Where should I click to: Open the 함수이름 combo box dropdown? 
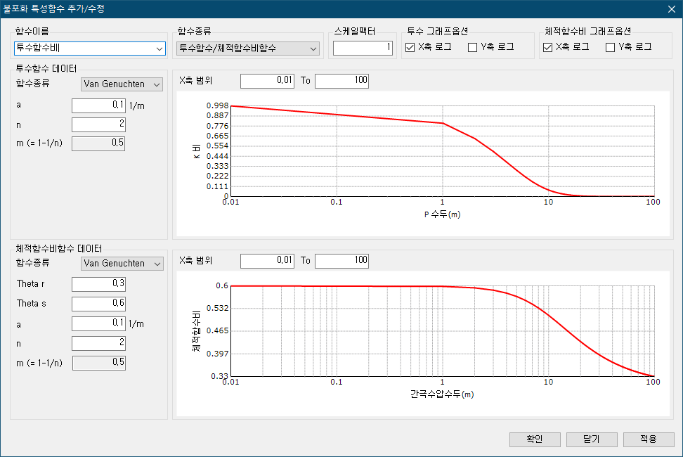160,49
